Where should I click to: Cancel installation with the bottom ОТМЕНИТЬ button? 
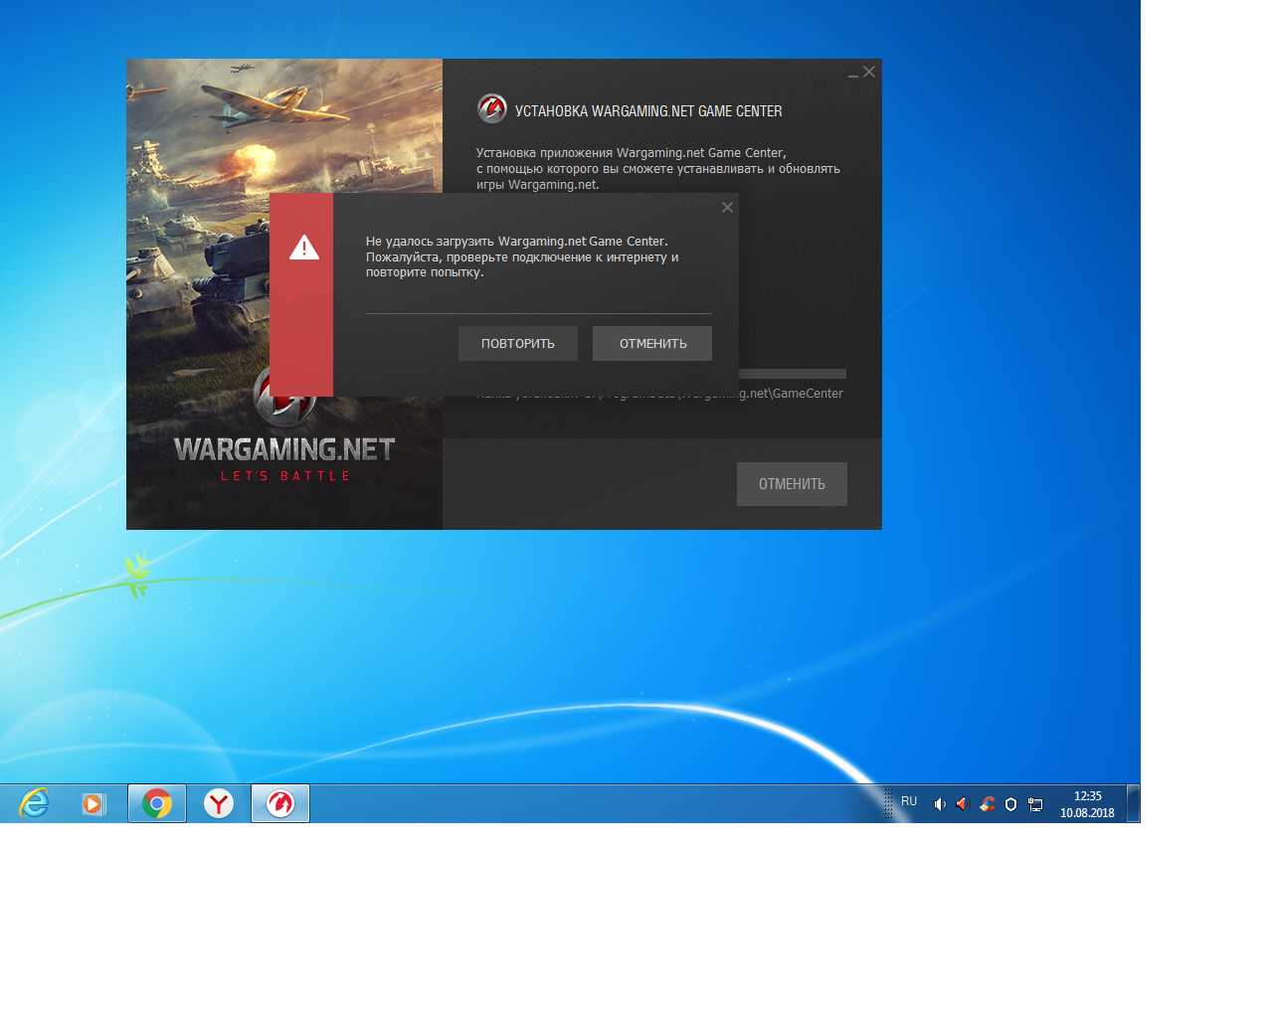[792, 484]
